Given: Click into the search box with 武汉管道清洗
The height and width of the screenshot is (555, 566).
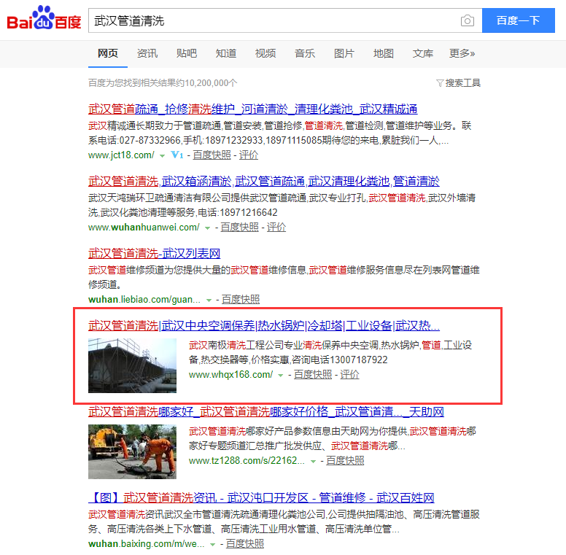Looking at the screenshot, I should point(274,20).
